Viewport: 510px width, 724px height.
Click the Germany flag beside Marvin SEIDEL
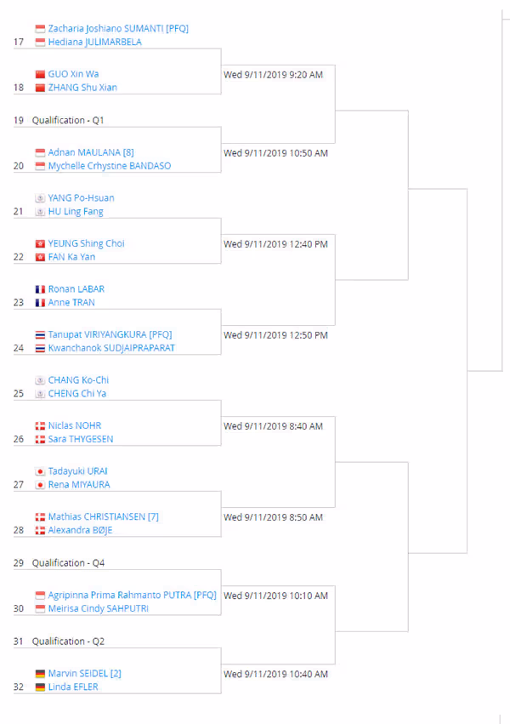40,674
